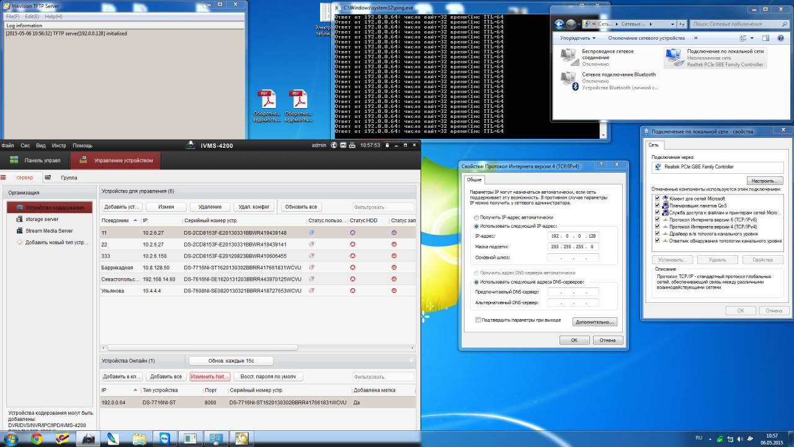The width and height of the screenshot is (794, 447).
Task: Uncheck 'Планировщик пакетов QoS' component checkbox
Action: [x=657, y=205]
